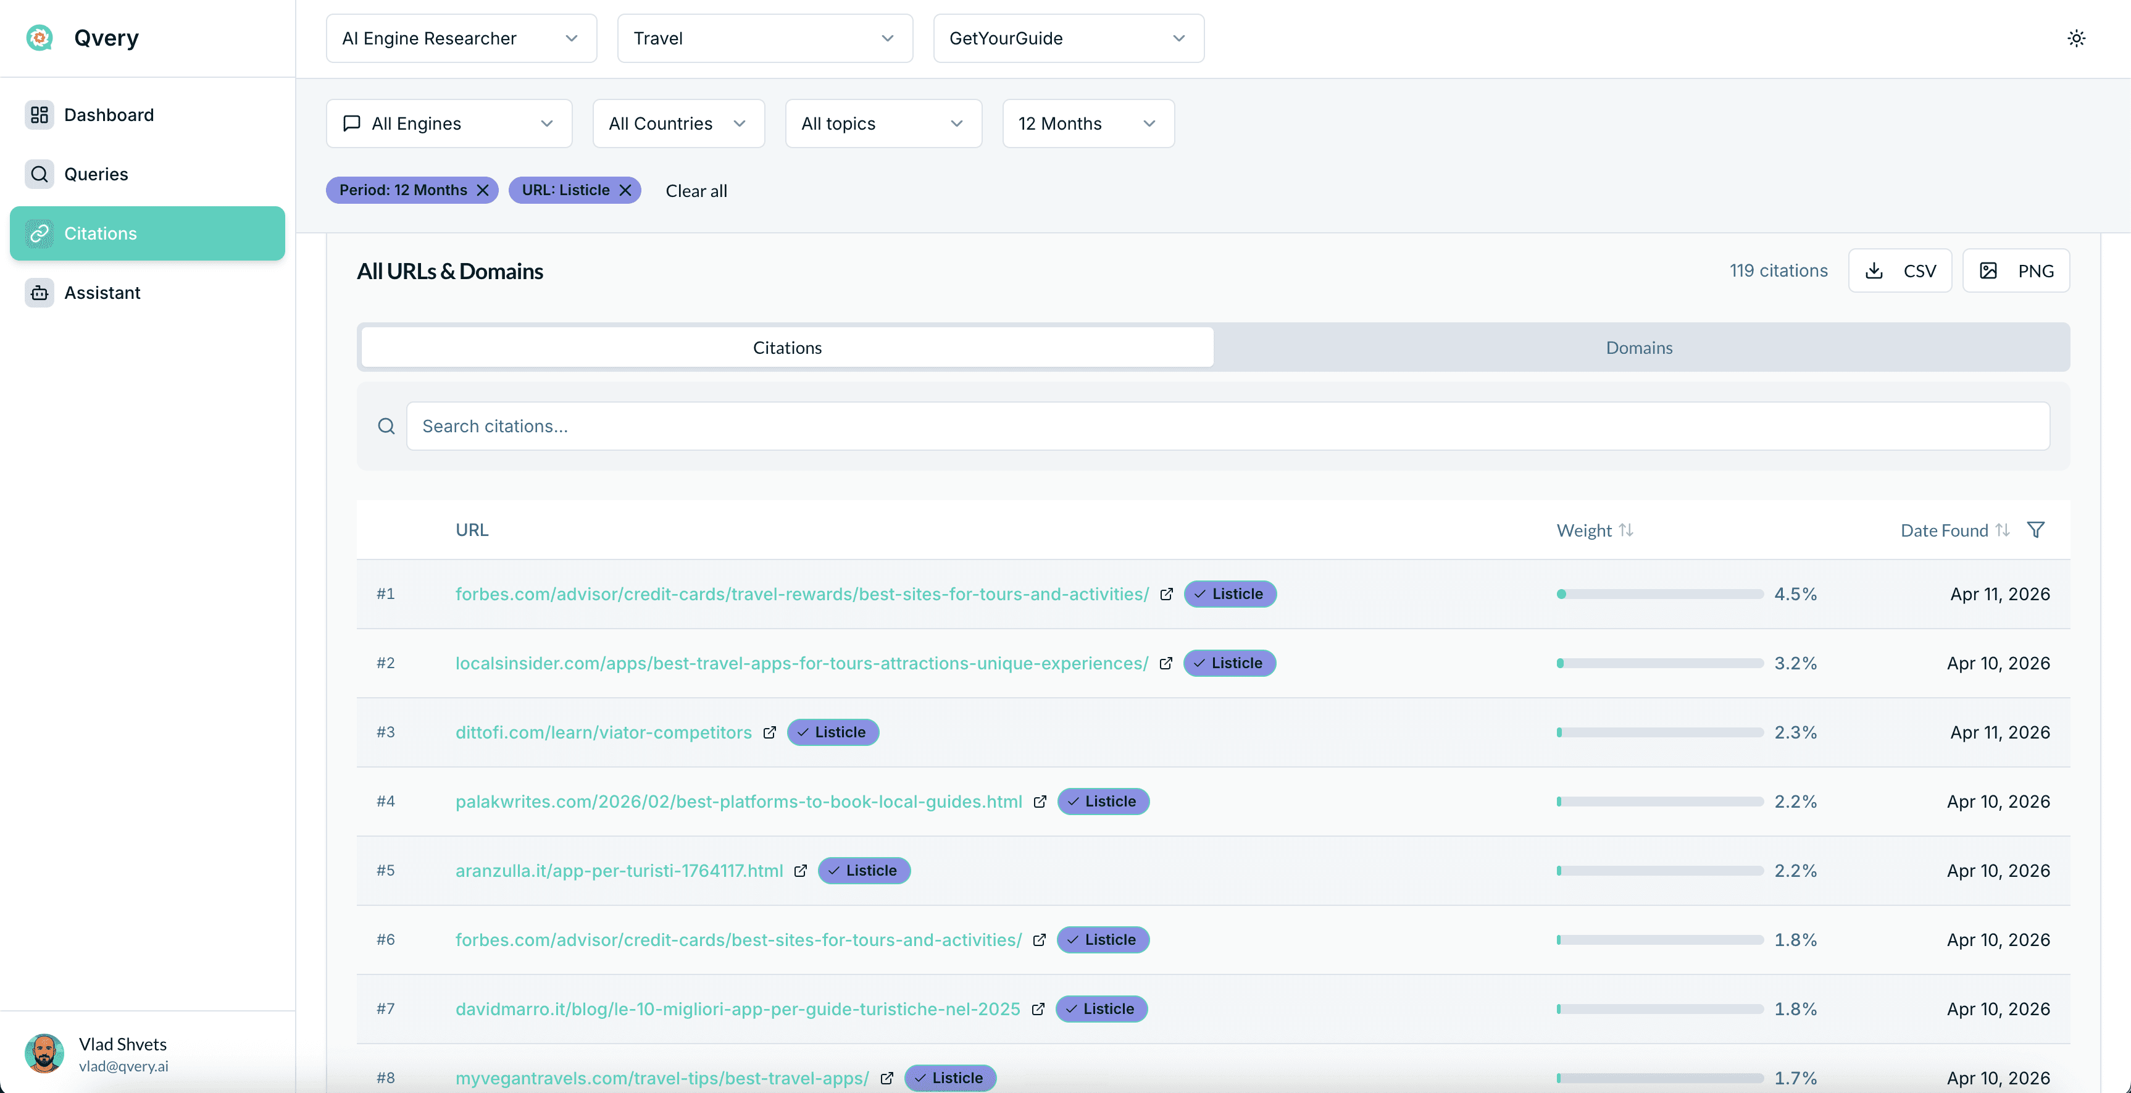The height and width of the screenshot is (1093, 2131).
Task: Click the Apr 11, 2026 date in row #1
Action: 2000,594
